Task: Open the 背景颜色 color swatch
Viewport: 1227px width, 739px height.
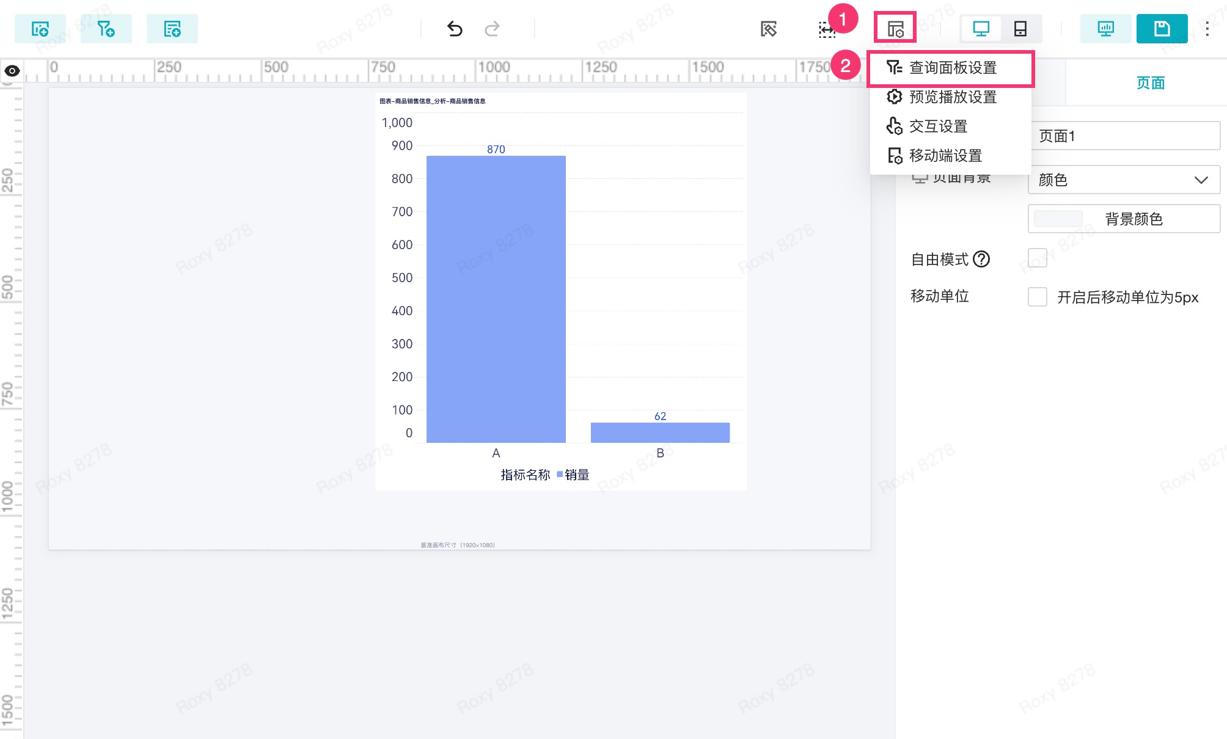Action: coord(1058,219)
